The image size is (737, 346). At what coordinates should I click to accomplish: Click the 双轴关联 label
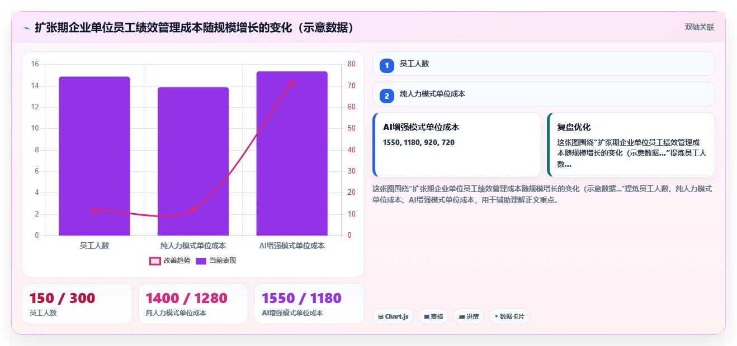[700, 27]
